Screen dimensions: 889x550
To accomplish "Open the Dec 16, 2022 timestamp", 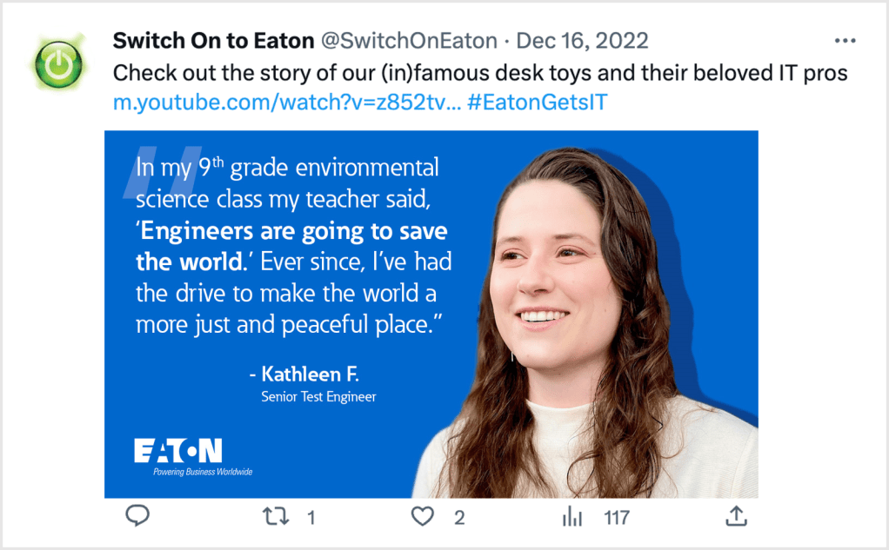I will (582, 41).
